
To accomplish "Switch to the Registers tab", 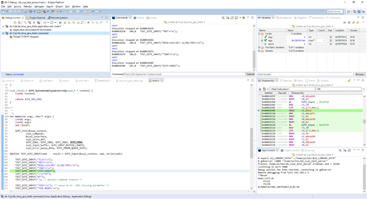I will (300, 18).
